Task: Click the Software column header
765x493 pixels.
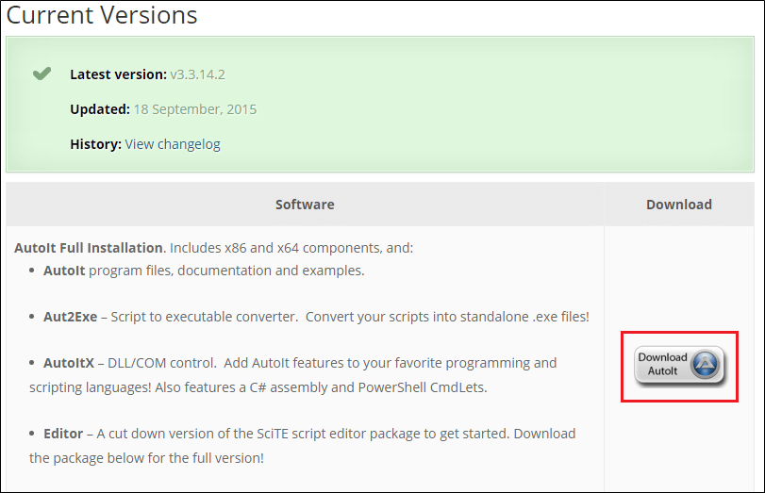Action: pyautogui.click(x=305, y=205)
